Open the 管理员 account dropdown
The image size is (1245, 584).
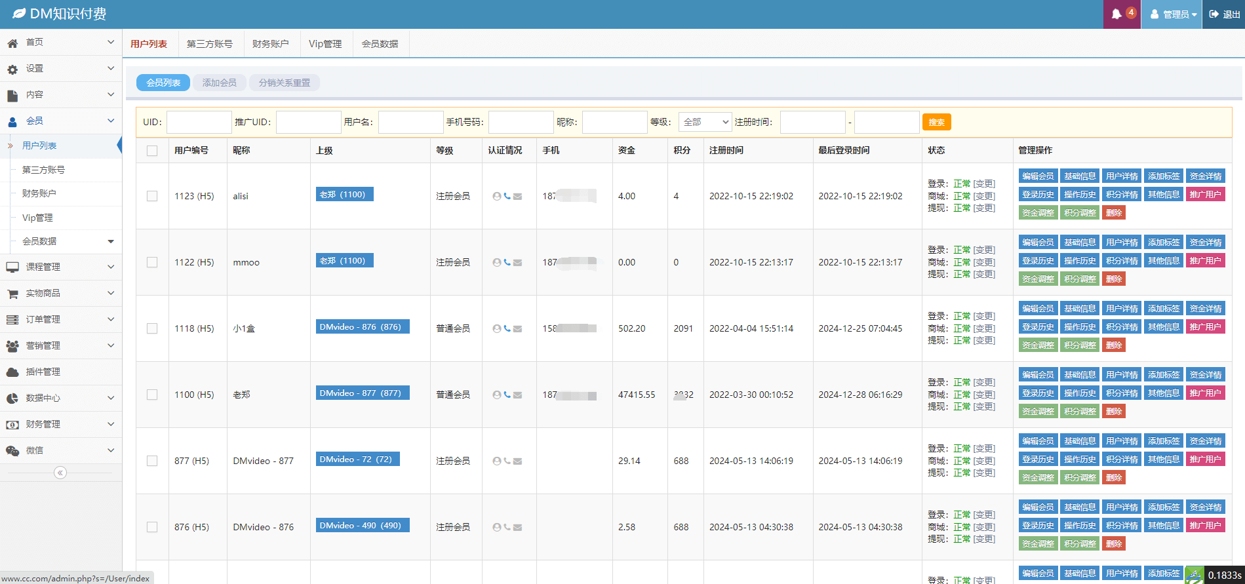pos(1174,14)
